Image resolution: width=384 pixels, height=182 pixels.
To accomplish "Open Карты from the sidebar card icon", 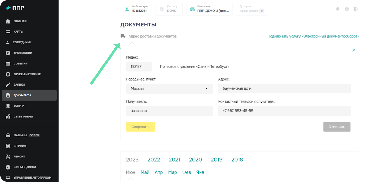I will tap(8, 32).
